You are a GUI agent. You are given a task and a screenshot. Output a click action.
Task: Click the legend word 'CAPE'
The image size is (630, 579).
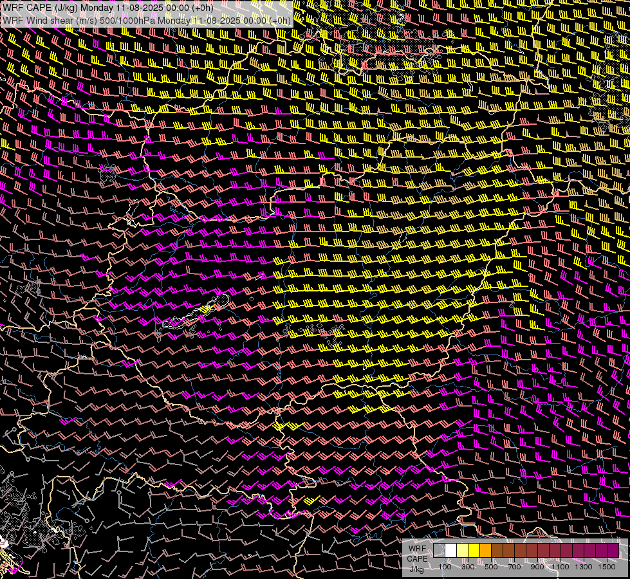tap(417, 558)
